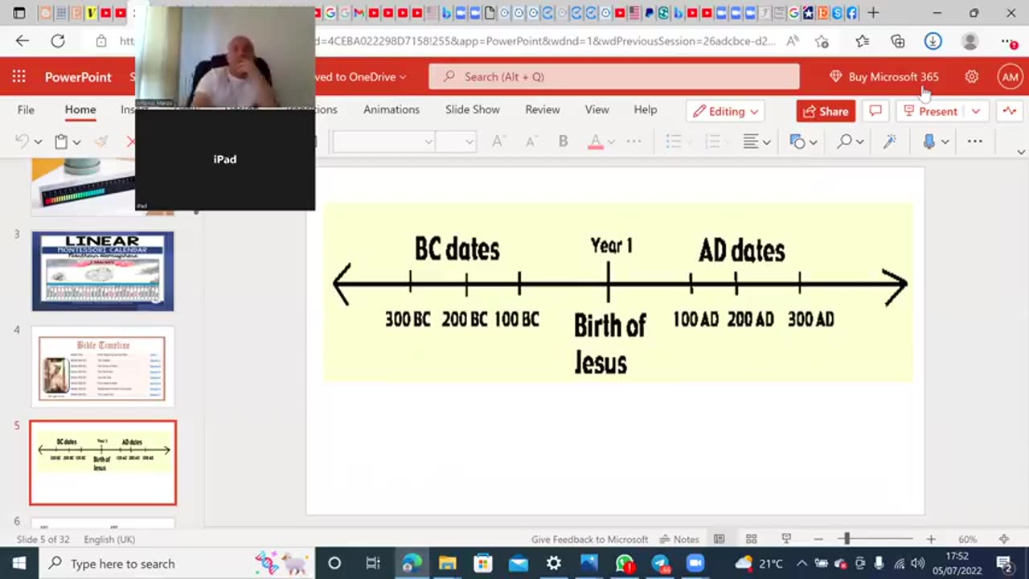Open the Comments pane icon

tap(875, 111)
